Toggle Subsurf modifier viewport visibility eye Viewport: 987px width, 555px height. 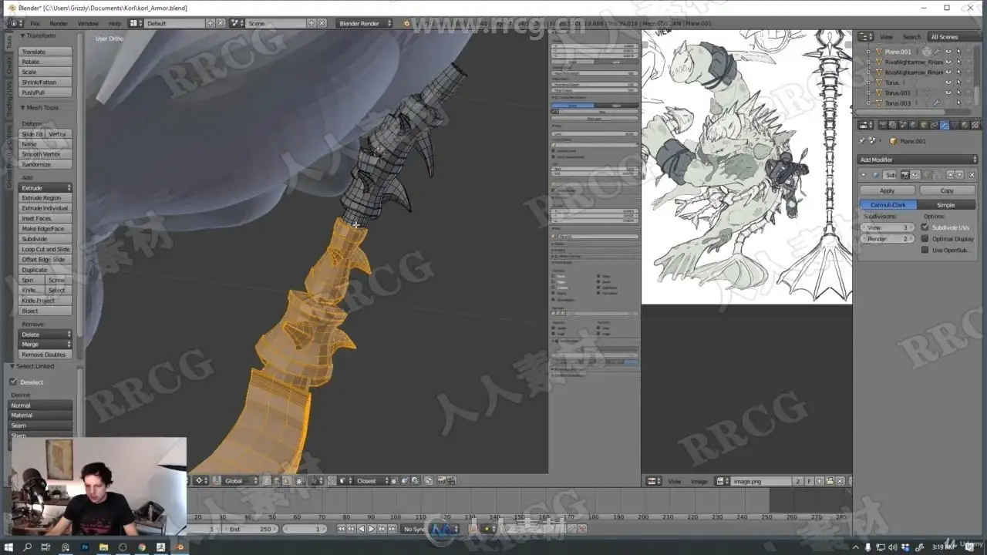click(915, 175)
